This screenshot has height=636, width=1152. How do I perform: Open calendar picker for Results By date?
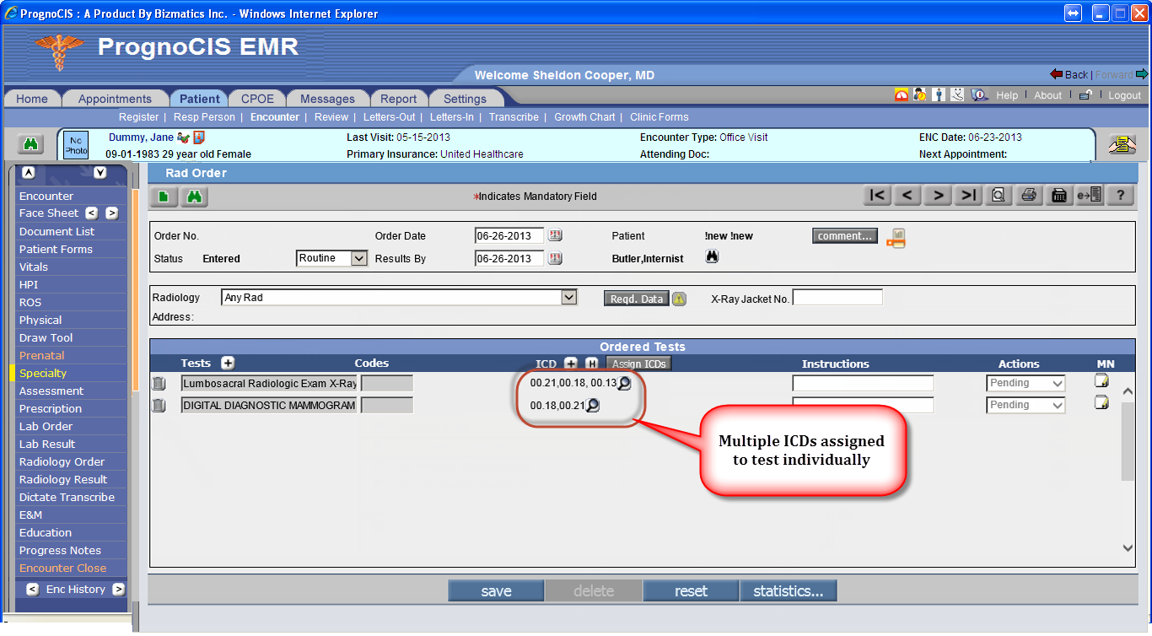click(x=555, y=258)
